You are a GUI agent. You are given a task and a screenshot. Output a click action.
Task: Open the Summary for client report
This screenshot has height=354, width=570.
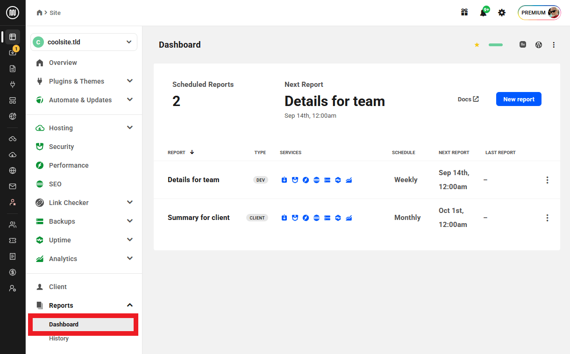click(199, 218)
